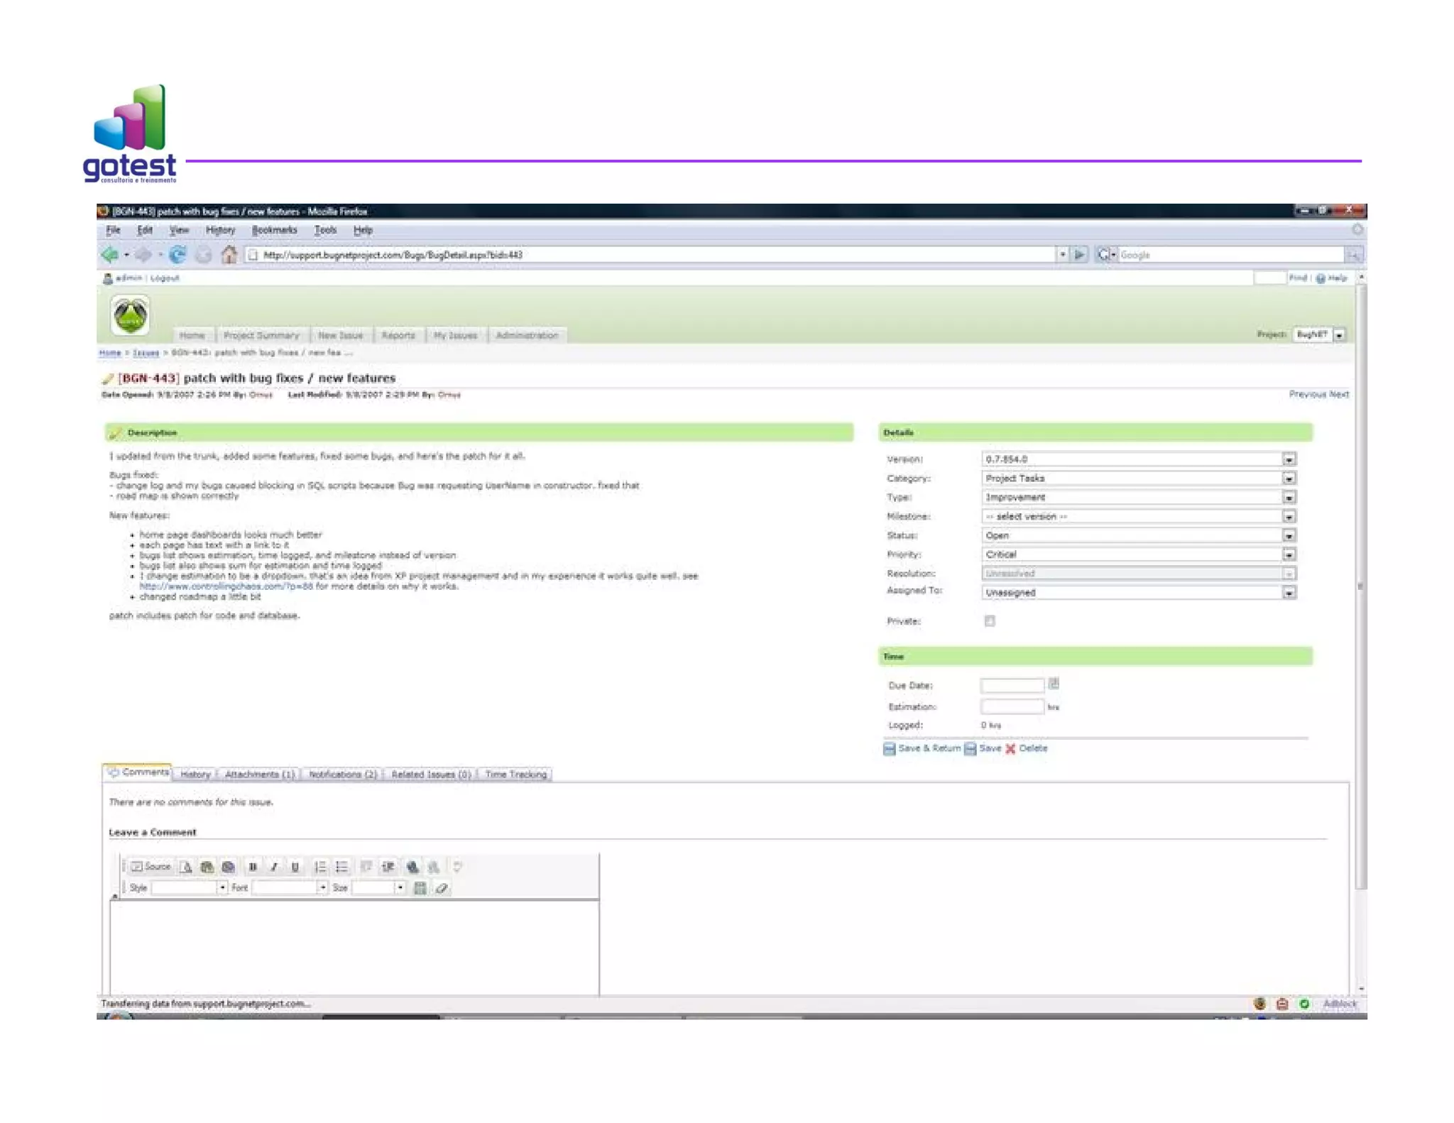Click the Source view button
The image size is (1454, 1123).
coord(151,867)
